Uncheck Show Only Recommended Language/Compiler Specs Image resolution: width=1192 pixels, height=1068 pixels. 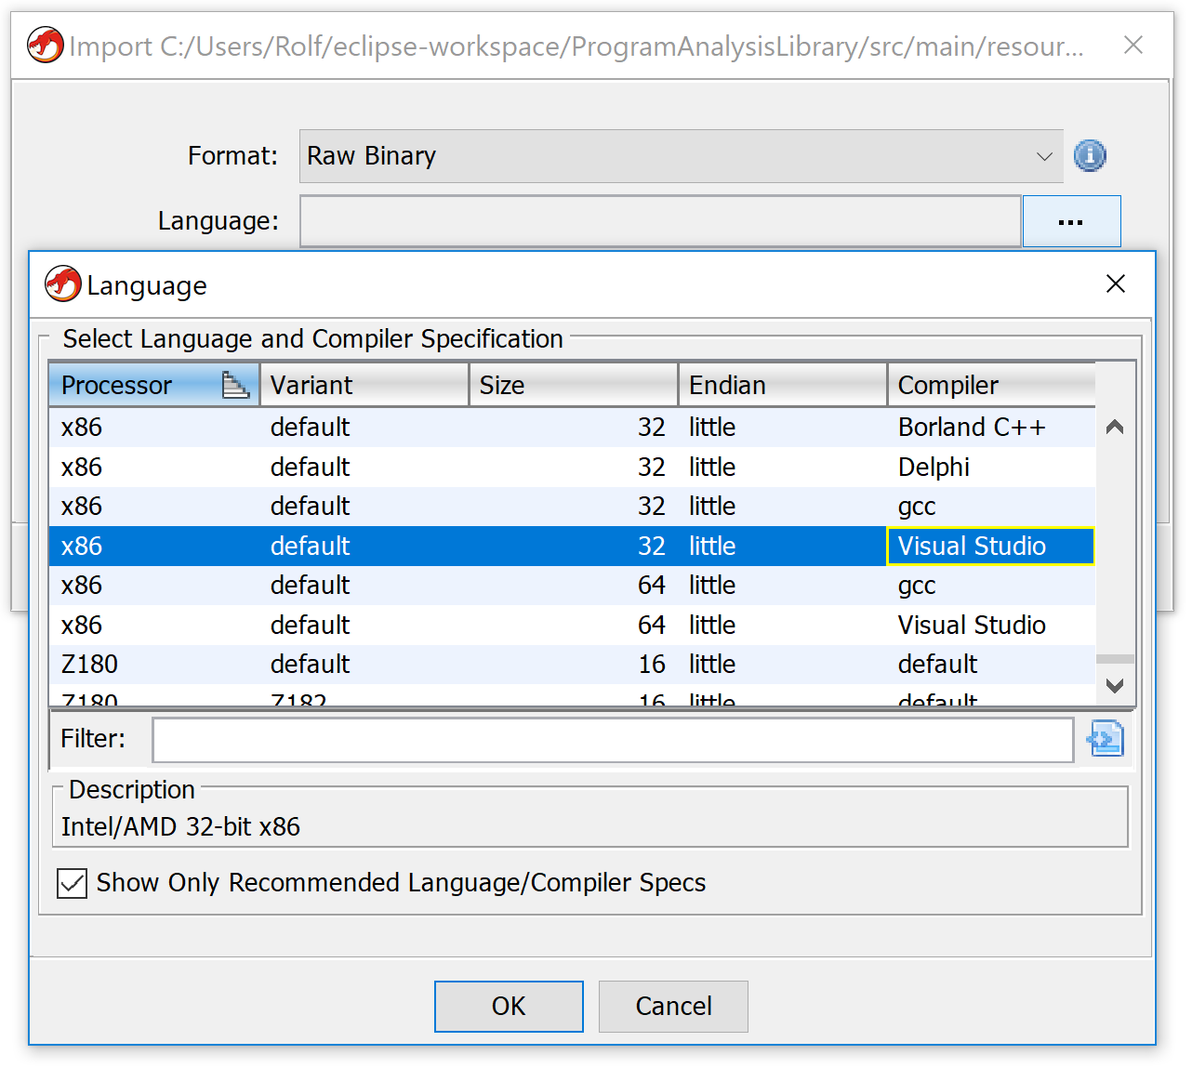(72, 883)
